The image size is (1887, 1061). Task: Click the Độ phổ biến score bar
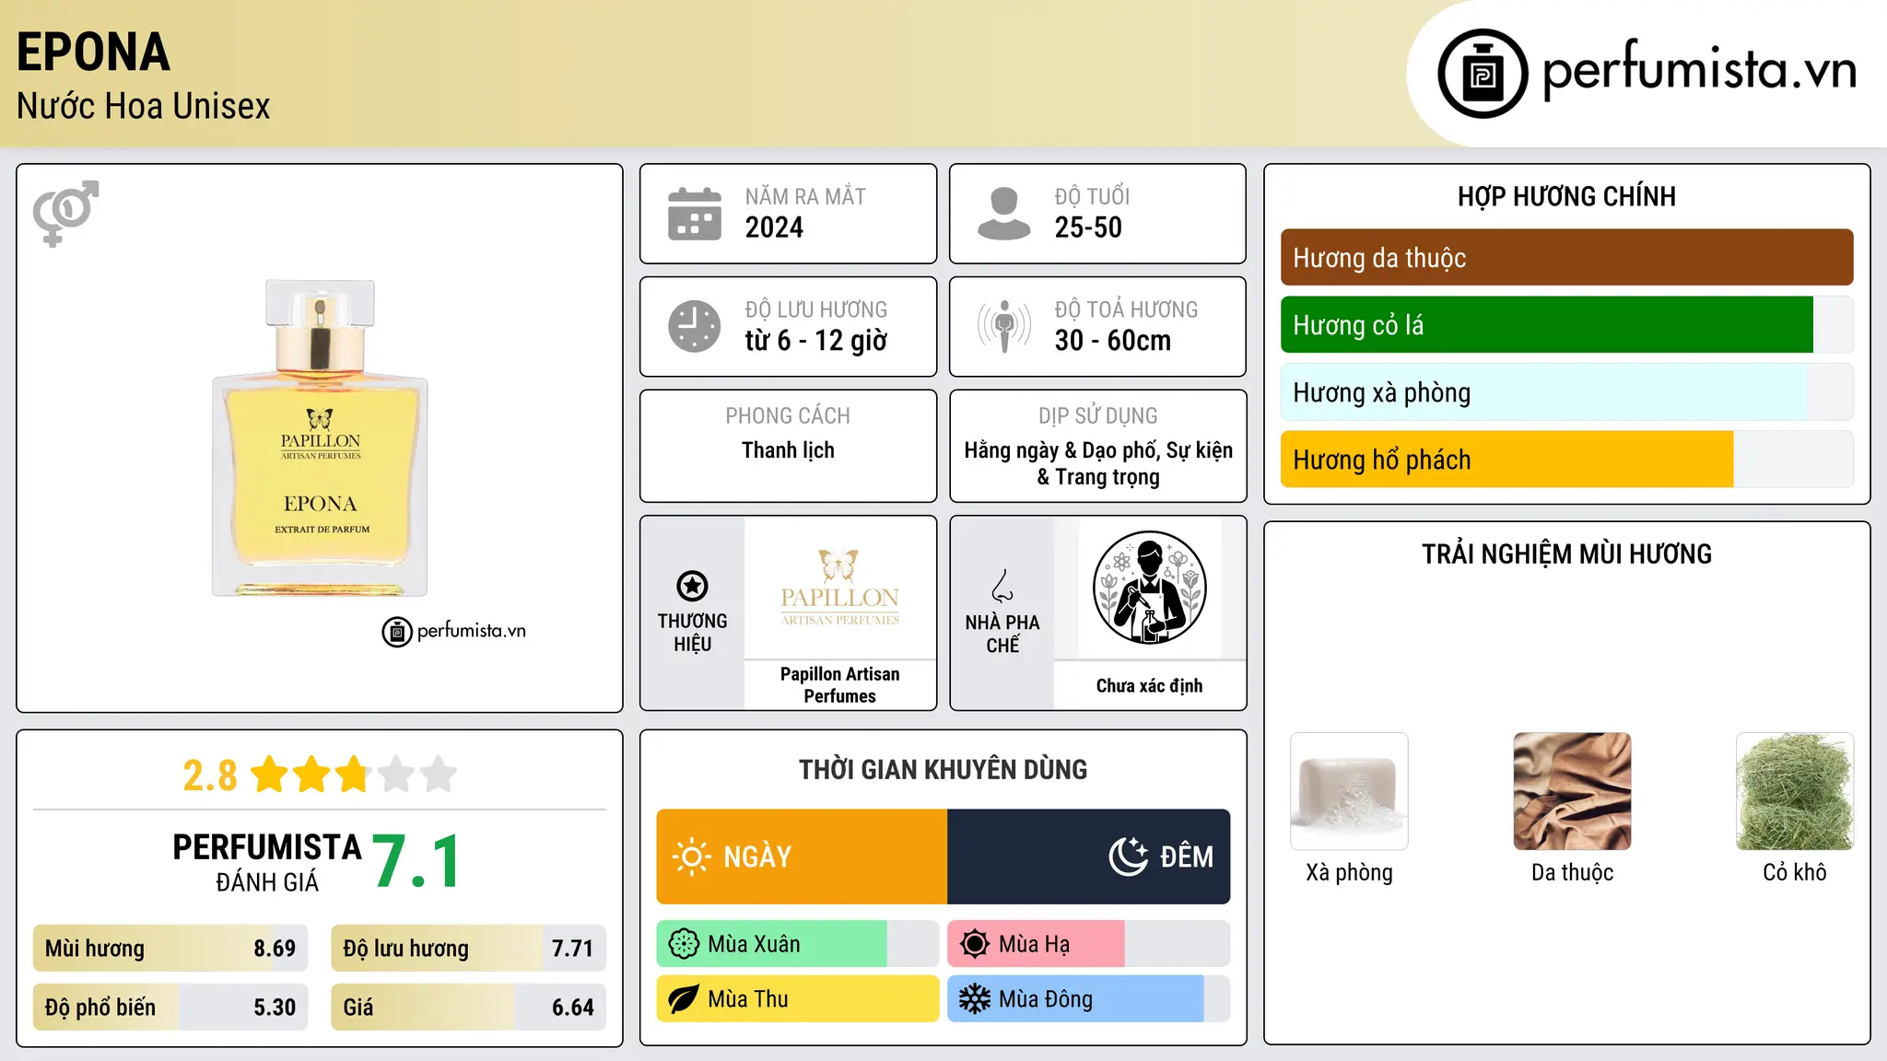tap(170, 1008)
